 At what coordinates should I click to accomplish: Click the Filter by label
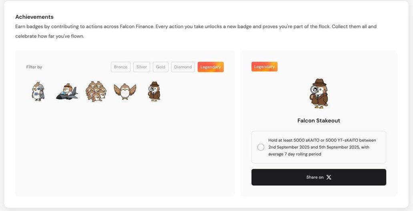tap(34, 67)
